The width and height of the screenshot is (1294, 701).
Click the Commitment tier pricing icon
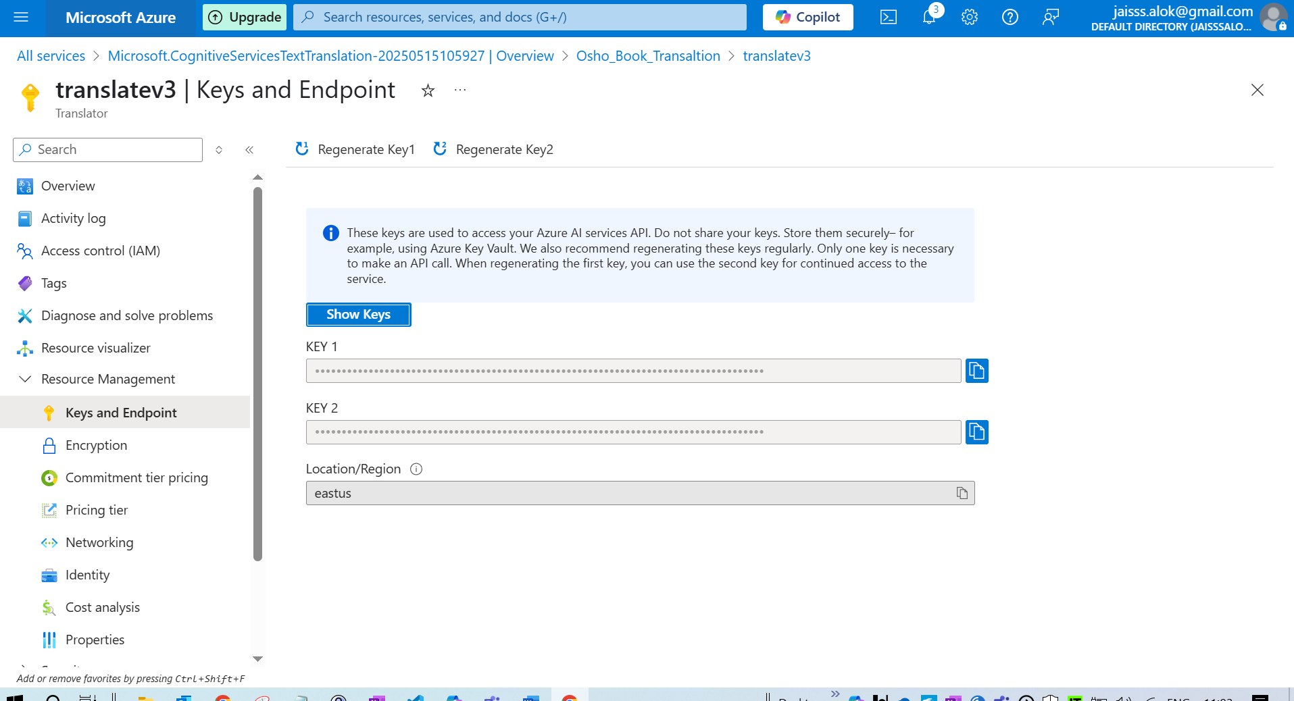[x=49, y=478]
